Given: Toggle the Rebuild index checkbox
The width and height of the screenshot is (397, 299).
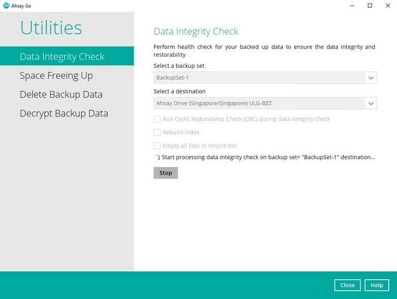Looking at the screenshot, I should pyautogui.click(x=157, y=132).
